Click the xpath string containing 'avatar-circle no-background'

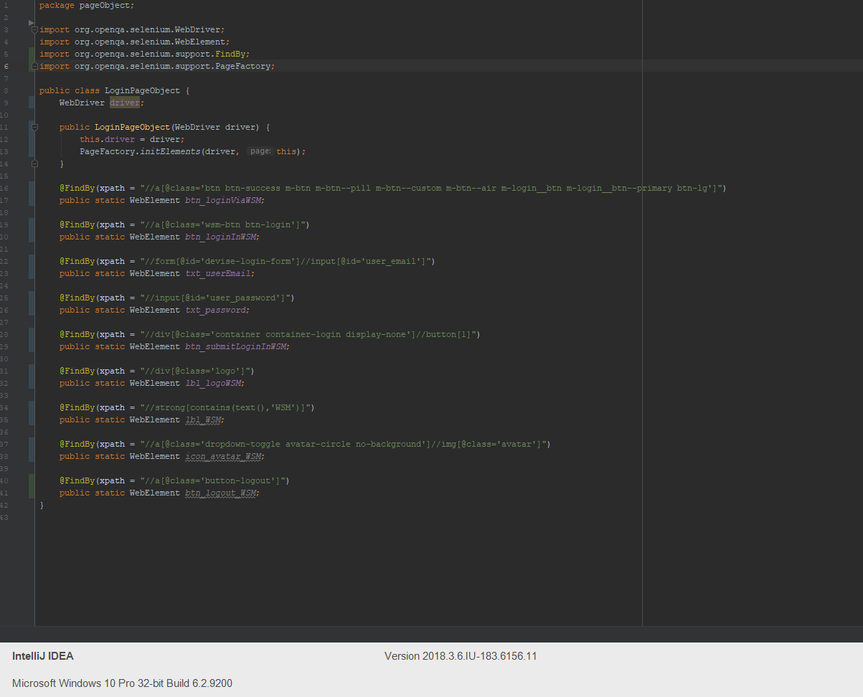(x=343, y=444)
